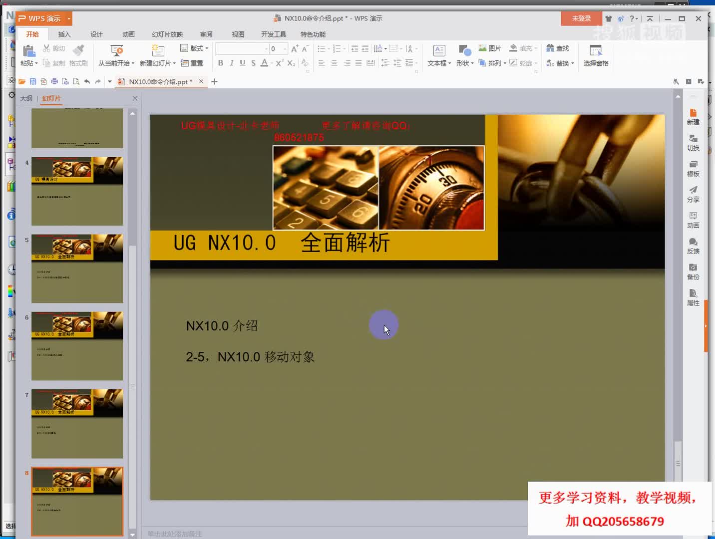Screen dimensions: 715x539
Task: Start slideshow from current slide (从当前开始)
Action: (114, 55)
